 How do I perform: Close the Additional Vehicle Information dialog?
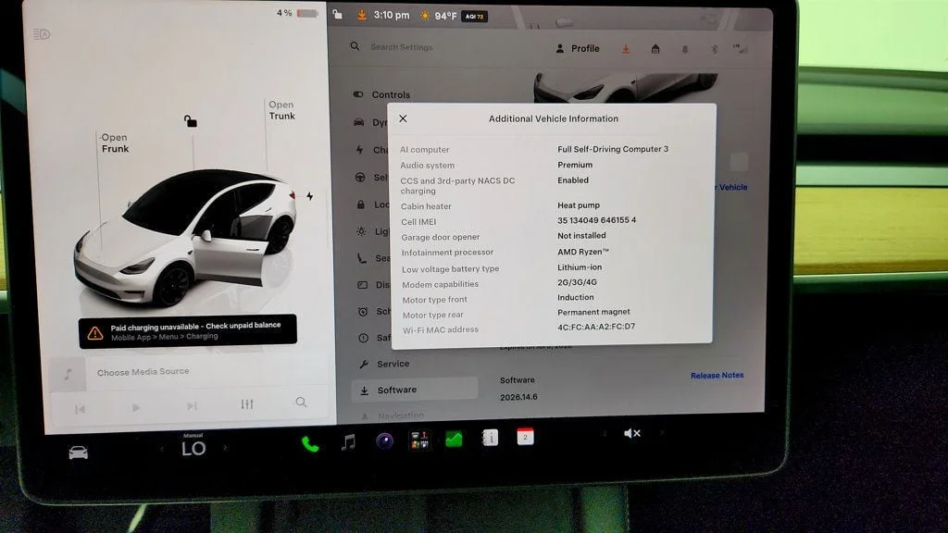404,119
